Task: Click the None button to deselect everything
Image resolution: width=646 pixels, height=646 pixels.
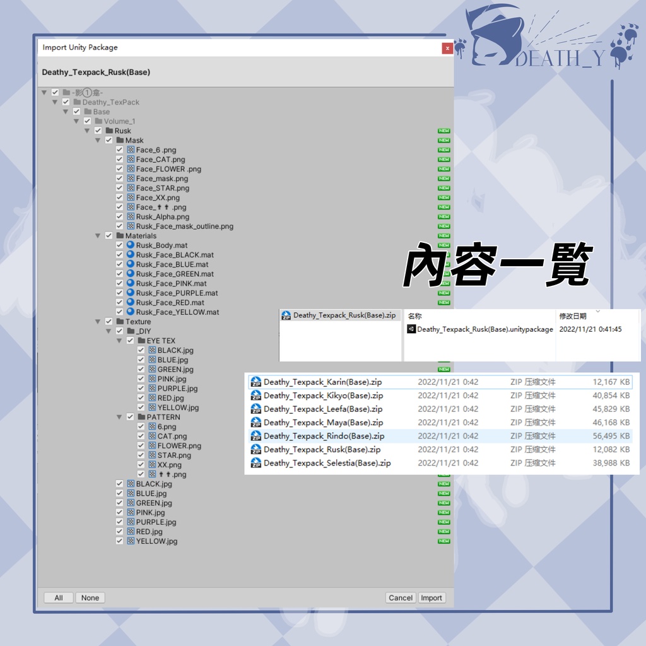Action: coord(90,597)
